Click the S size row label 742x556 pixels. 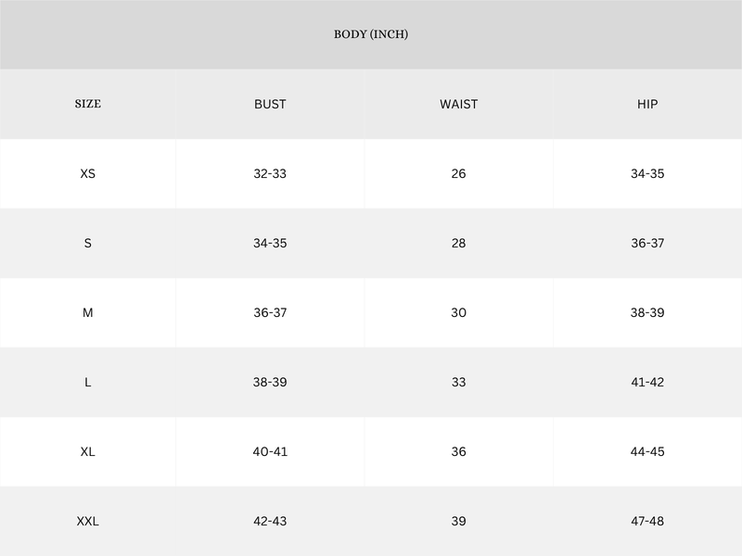click(88, 243)
